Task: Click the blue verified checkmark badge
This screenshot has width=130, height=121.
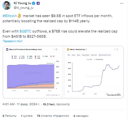Action: (x=34, y=3)
